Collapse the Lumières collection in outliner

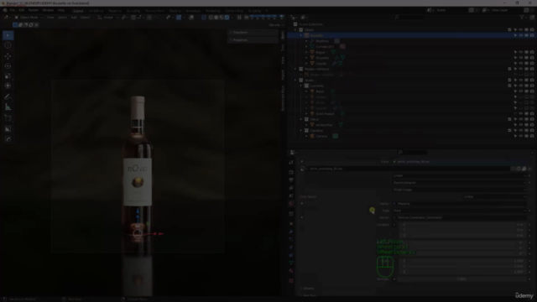click(x=301, y=86)
